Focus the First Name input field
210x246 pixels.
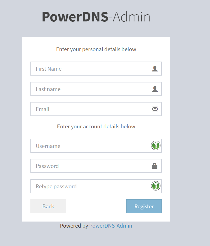click(96, 68)
